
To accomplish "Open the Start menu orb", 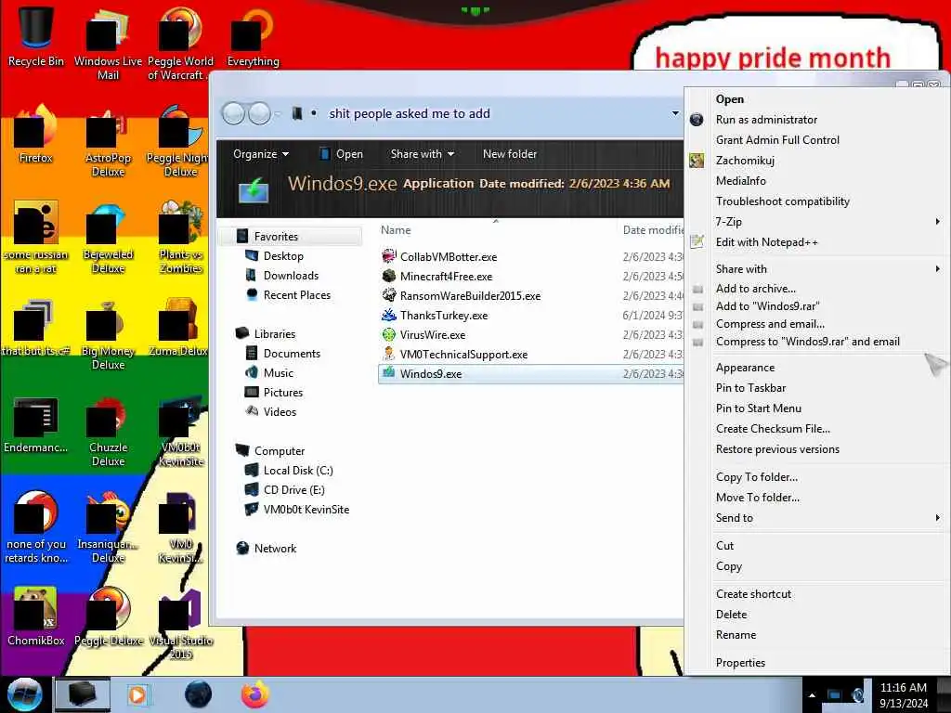I will (24, 694).
